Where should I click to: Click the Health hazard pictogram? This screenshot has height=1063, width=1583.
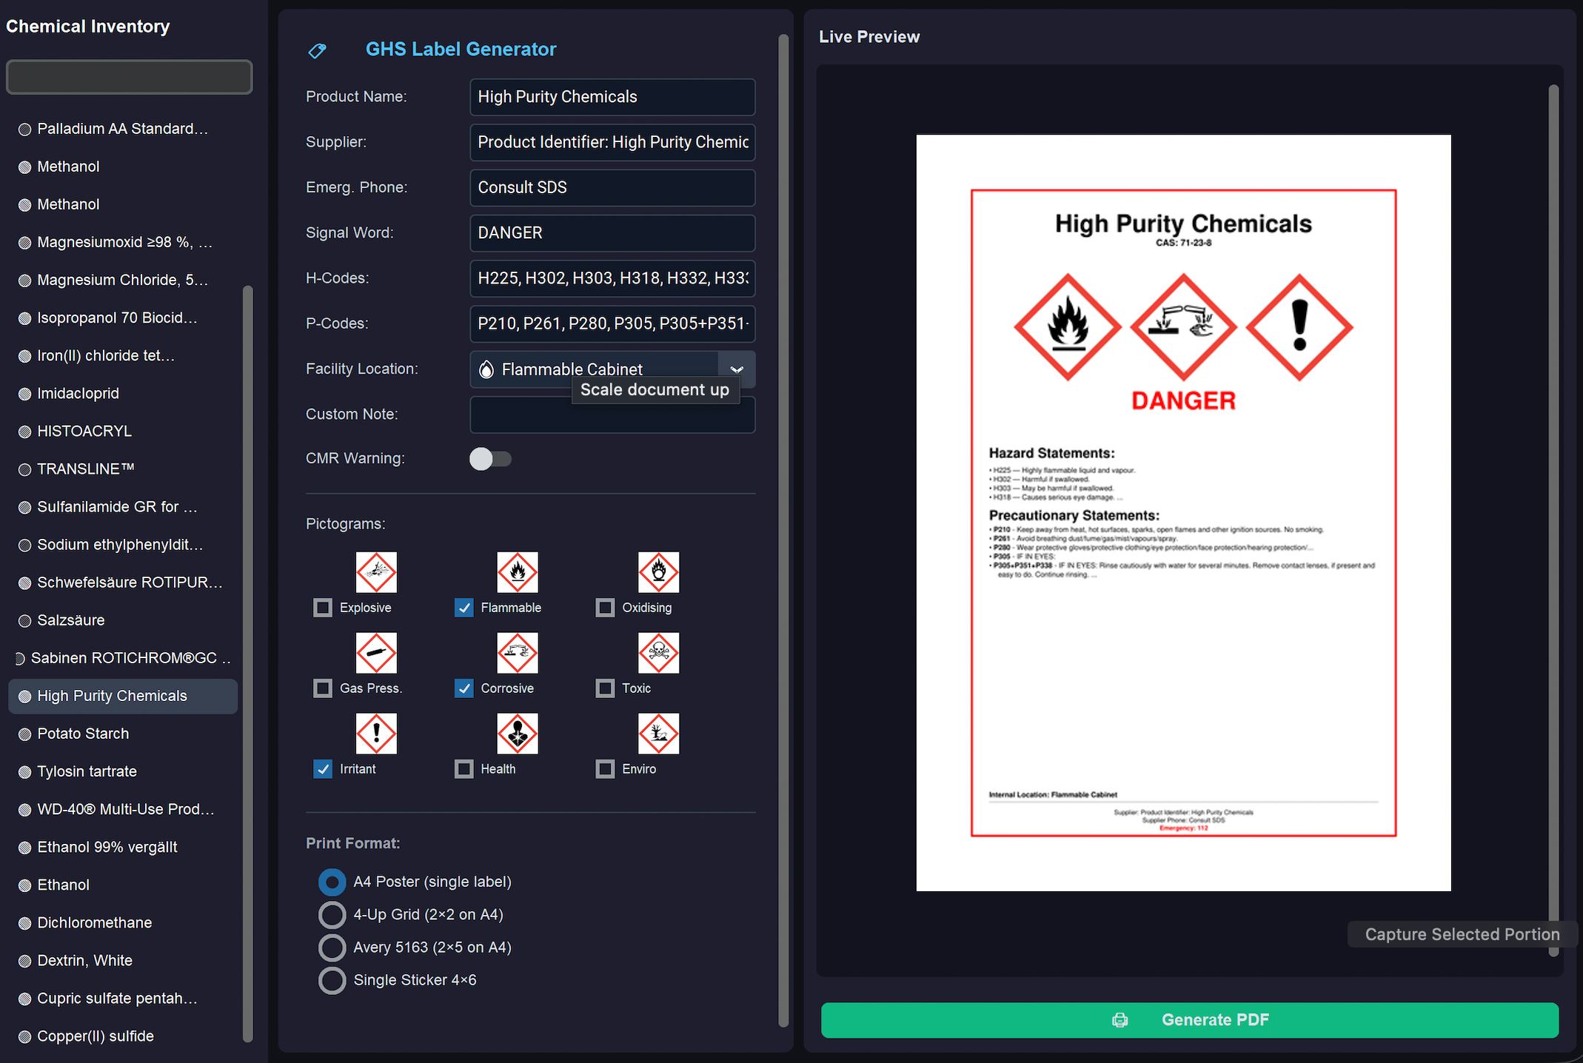(x=517, y=733)
